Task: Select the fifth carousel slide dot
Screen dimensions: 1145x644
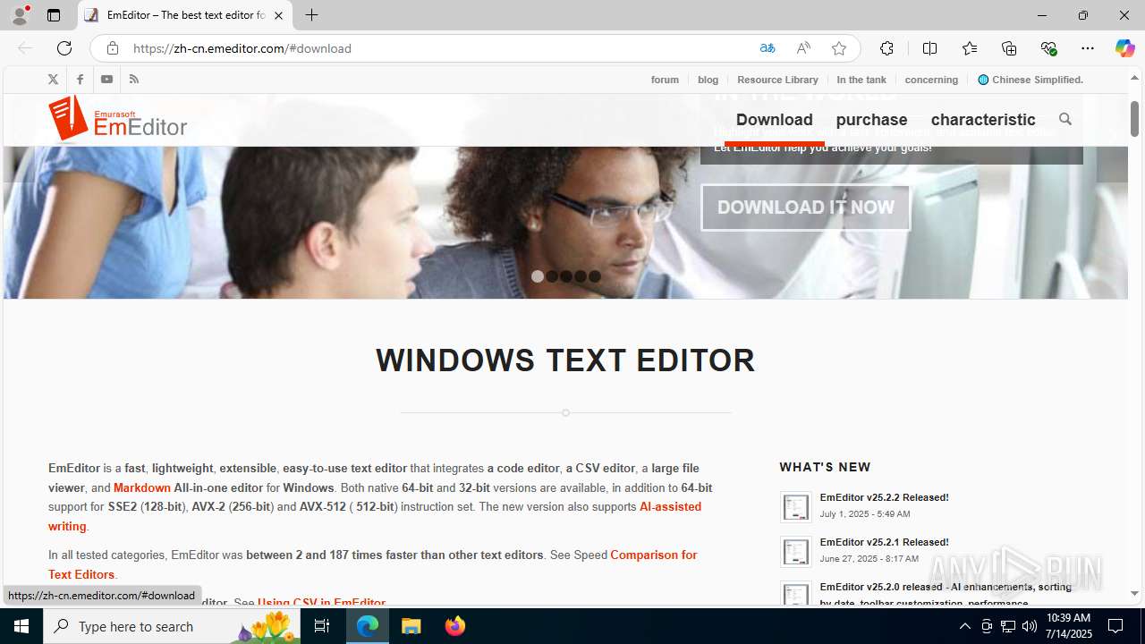Action: pyautogui.click(x=595, y=276)
